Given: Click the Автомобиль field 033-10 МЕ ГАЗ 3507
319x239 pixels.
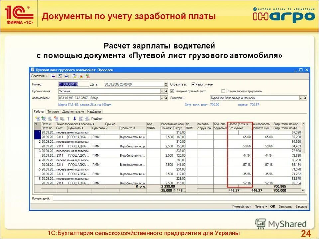Looking at the screenshot, I should (109, 98).
